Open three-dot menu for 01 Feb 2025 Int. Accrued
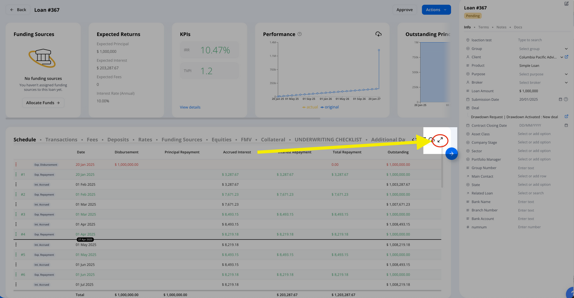Image resolution: width=574 pixels, height=298 pixels. click(x=16, y=185)
